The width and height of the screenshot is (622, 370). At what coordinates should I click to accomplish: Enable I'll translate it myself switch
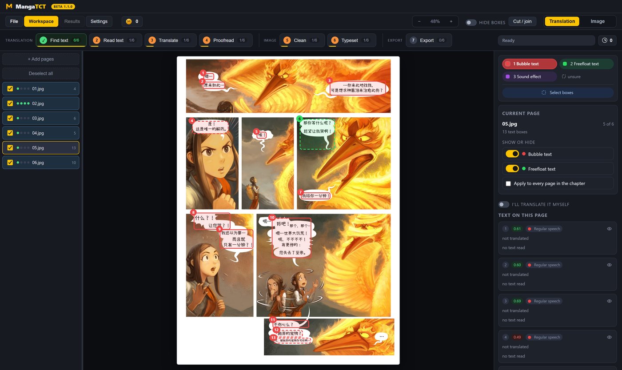point(504,204)
